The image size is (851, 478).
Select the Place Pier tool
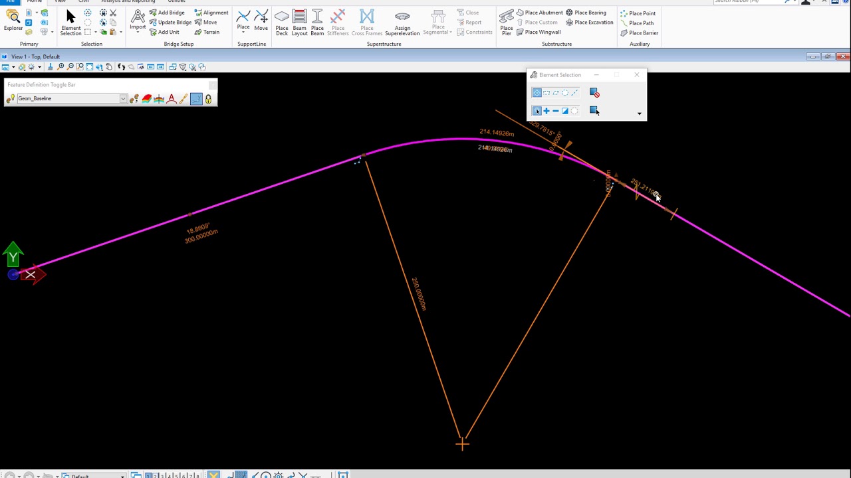tap(507, 23)
